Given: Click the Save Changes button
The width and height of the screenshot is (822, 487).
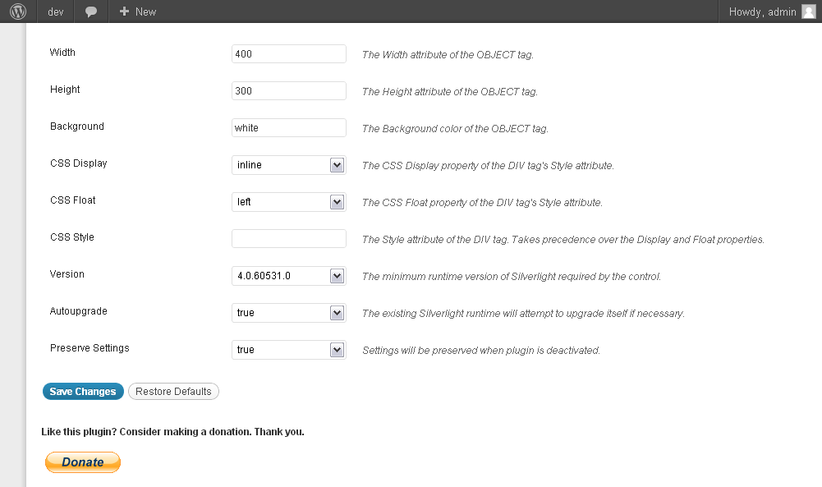Looking at the screenshot, I should 83,392.
